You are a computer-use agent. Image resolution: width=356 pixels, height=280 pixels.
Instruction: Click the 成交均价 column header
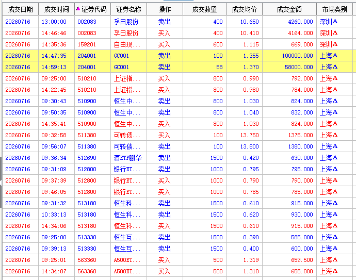tap(244, 9)
